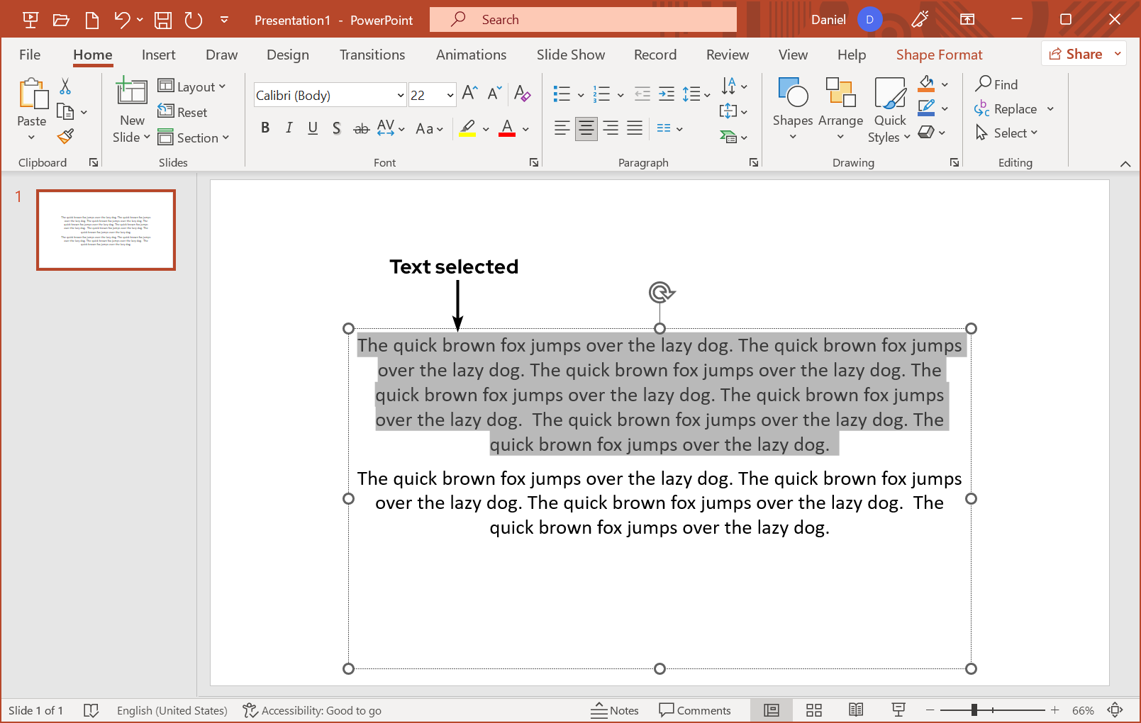This screenshot has height=723, width=1141.
Task: Click the Clear All Formatting icon
Action: (523, 94)
